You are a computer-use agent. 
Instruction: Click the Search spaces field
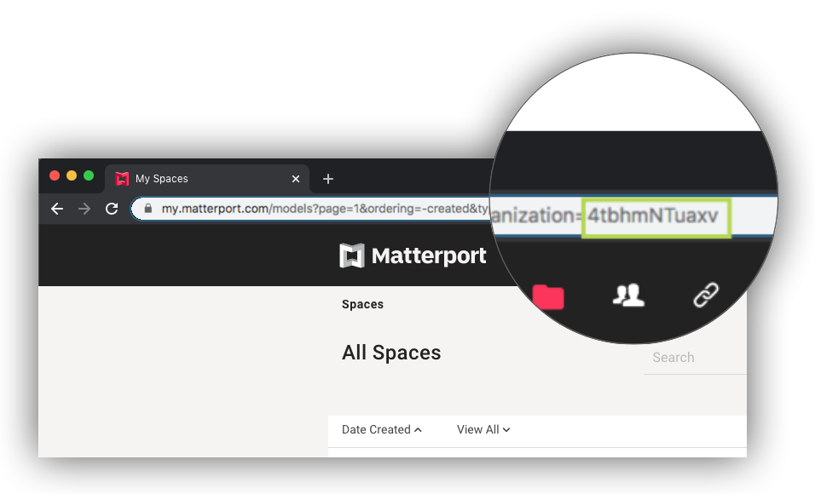695,358
